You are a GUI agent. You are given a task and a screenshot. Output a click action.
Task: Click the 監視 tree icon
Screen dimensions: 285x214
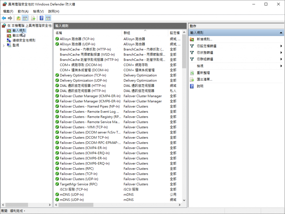pos(9,45)
